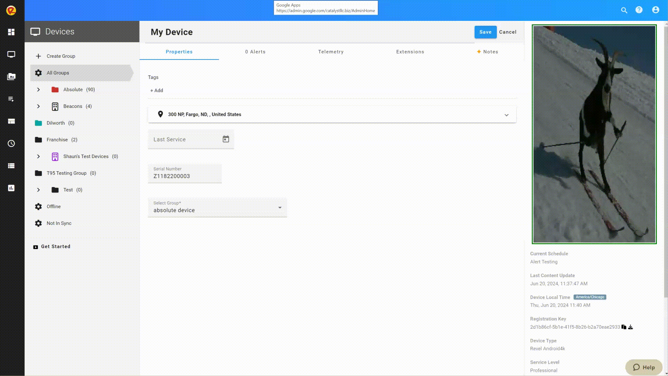This screenshot has width=668, height=376.
Task: Open the help question mark icon in the header
Action: 639,10
